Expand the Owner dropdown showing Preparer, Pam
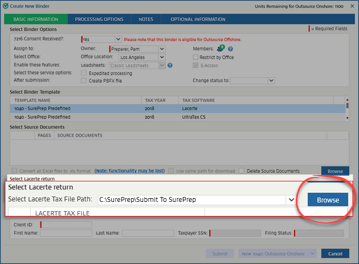The width and height of the screenshot is (359, 264). tap(161, 49)
